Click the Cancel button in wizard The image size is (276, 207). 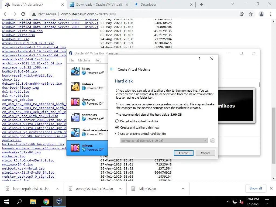pos(205,153)
